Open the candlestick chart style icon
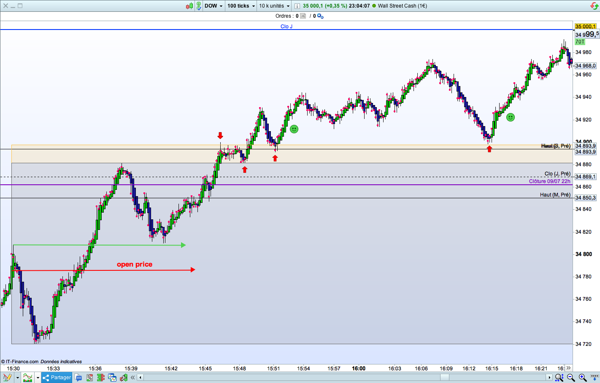 click(x=189, y=6)
